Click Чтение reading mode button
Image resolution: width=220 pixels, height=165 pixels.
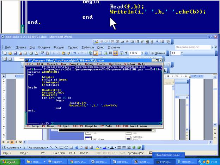[158, 53]
